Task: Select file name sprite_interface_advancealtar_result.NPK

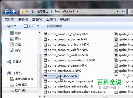Action: pos(77,92)
